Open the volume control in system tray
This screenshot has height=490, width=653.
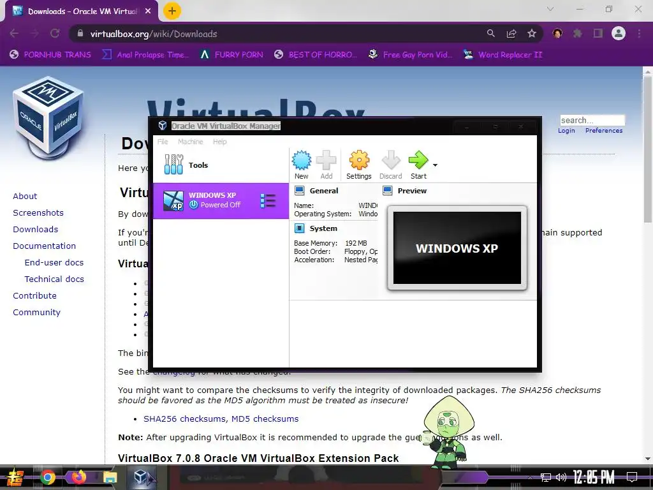pos(561,477)
